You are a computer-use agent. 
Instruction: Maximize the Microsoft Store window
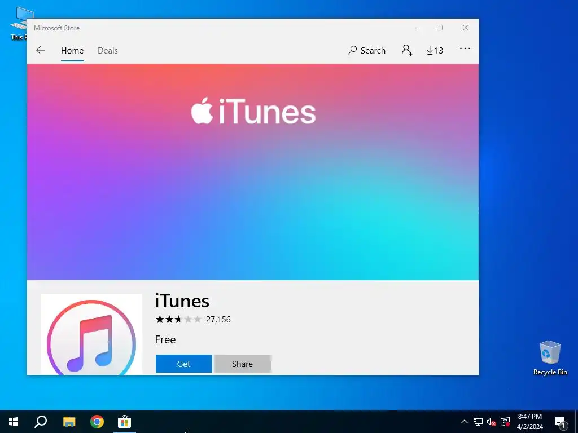pyautogui.click(x=439, y=28)
